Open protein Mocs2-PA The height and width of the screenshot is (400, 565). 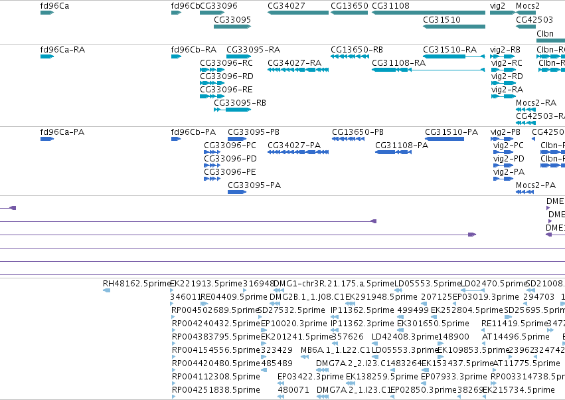tap(525, 192)
